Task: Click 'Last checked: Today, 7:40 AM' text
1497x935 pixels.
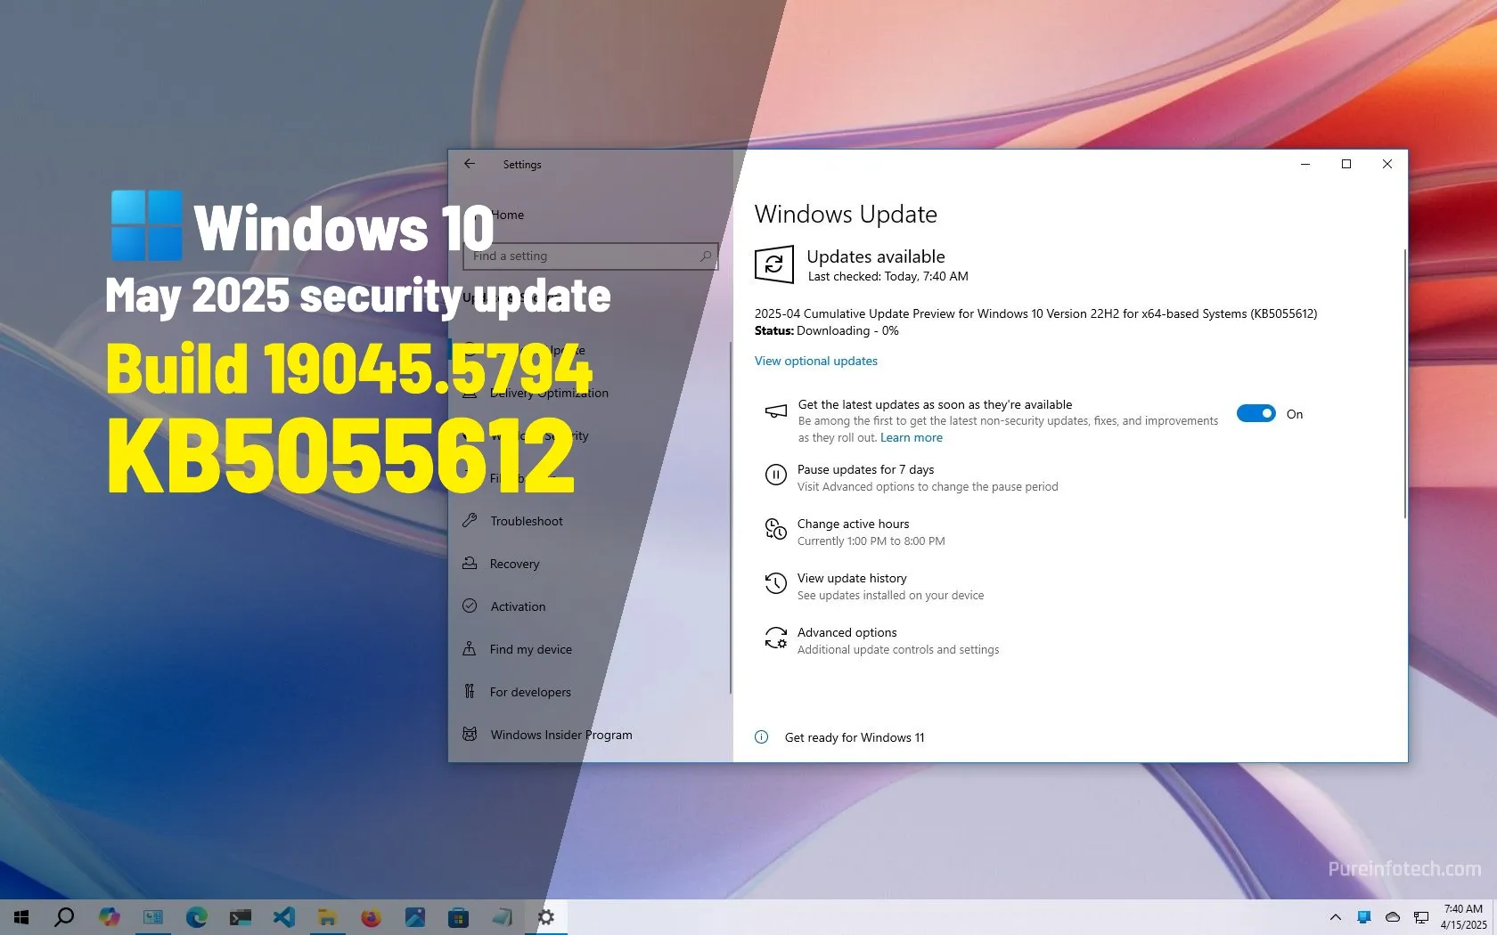Action: tap(888, 276)
